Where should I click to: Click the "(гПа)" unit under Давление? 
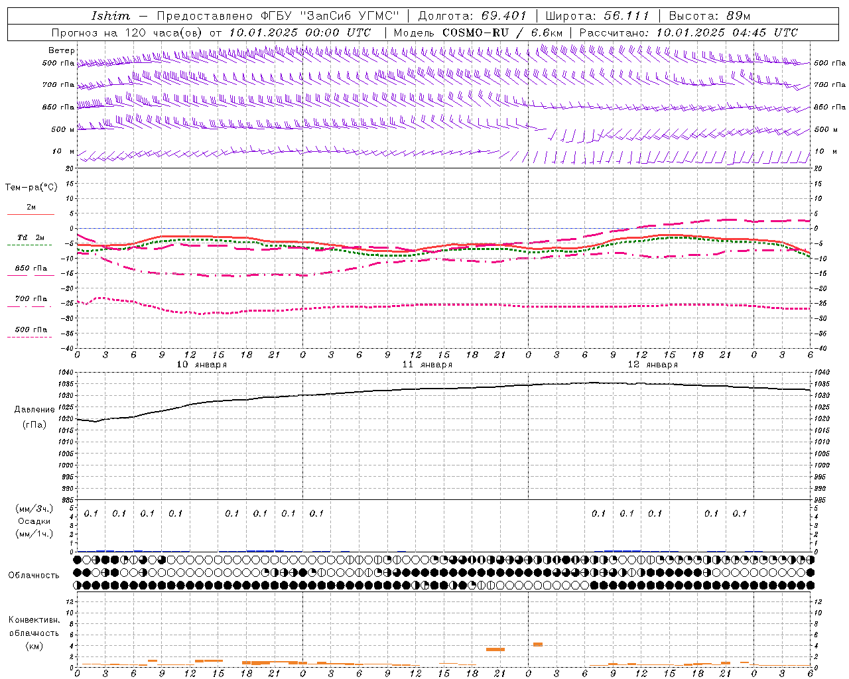[34, 425]
